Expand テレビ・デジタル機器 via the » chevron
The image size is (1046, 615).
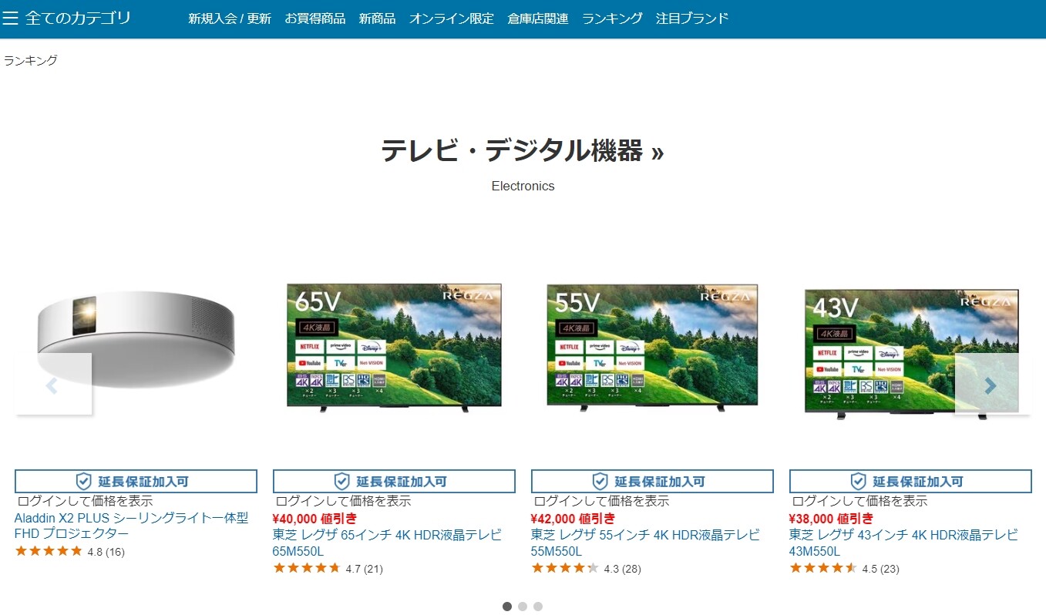pos(658,152)
